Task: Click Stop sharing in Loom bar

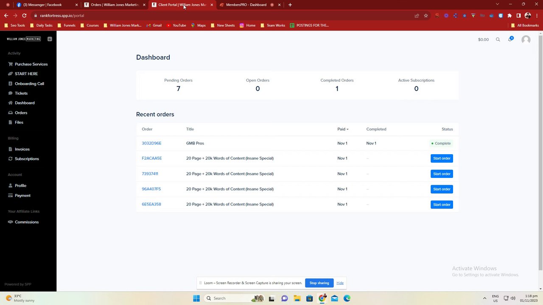Action: [319, 283]
